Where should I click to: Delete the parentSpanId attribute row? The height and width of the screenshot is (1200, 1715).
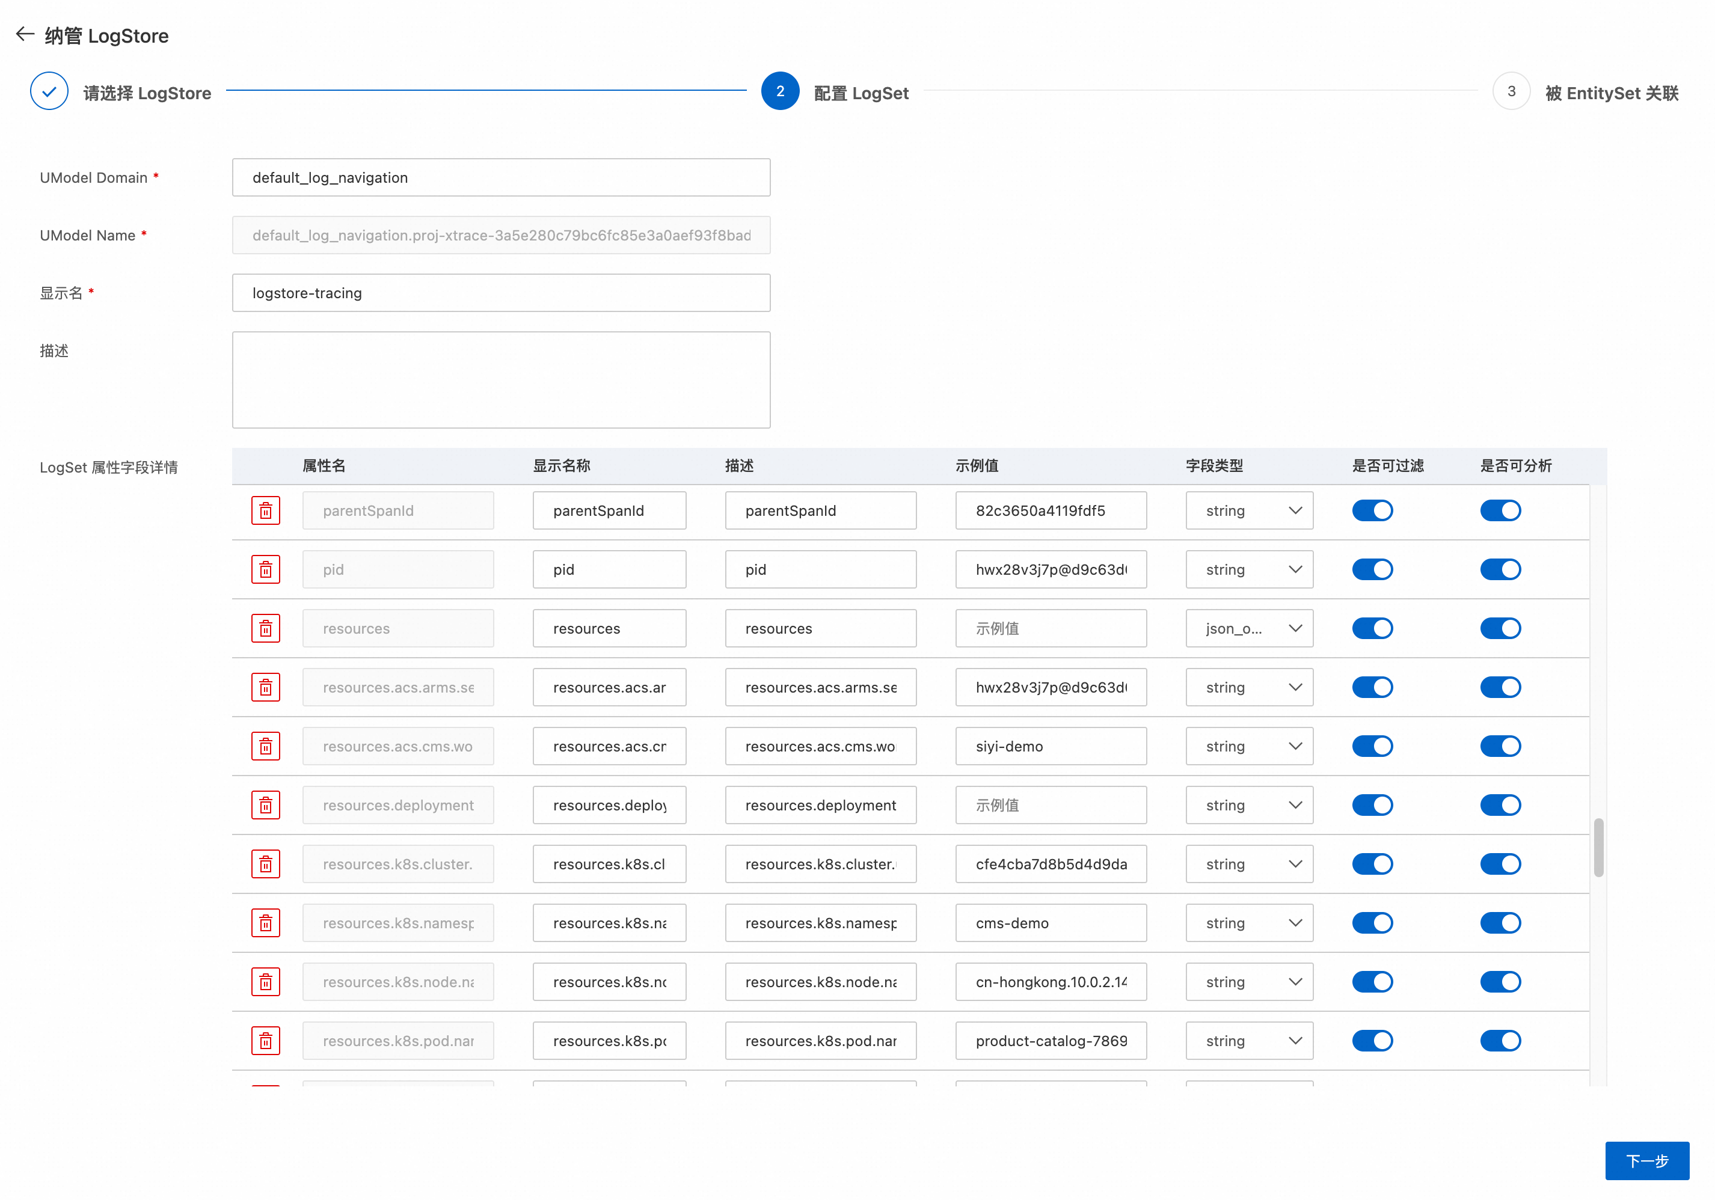click(x=265, y=511)
